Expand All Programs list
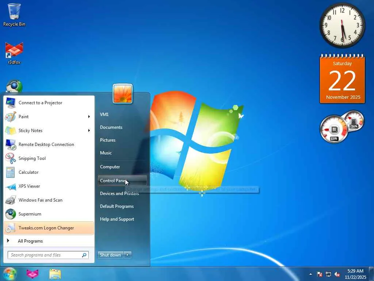374x281 pixels. tap(49, 241)
